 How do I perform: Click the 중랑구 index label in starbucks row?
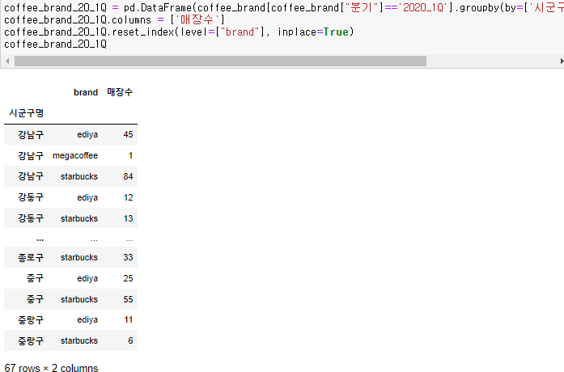31,340
